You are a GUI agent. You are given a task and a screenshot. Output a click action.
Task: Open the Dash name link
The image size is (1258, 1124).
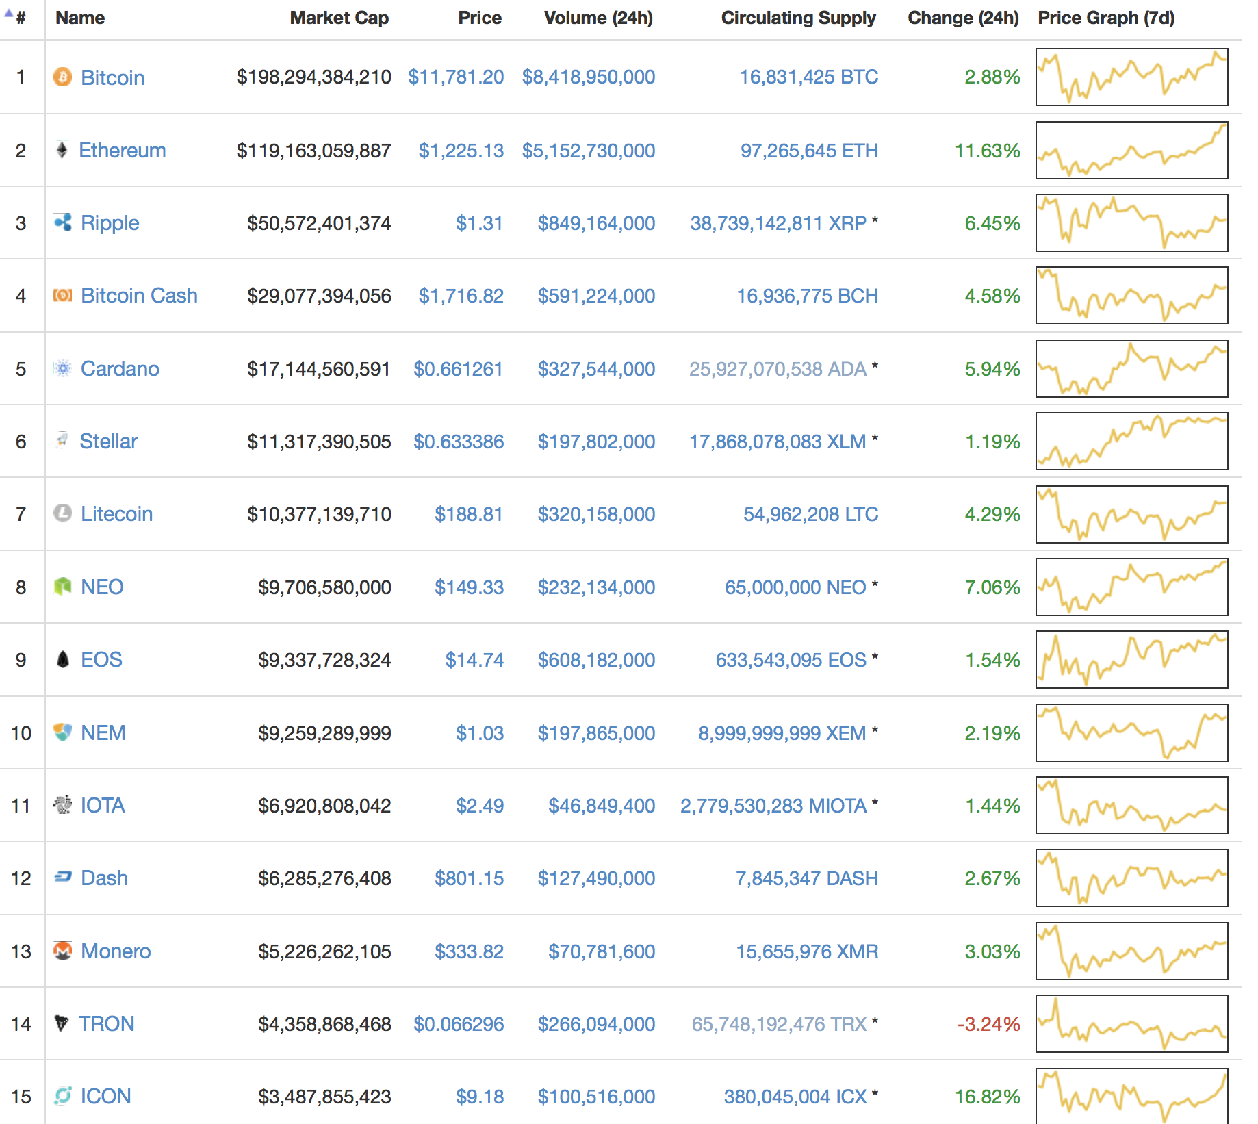click(x=104, y=878)
